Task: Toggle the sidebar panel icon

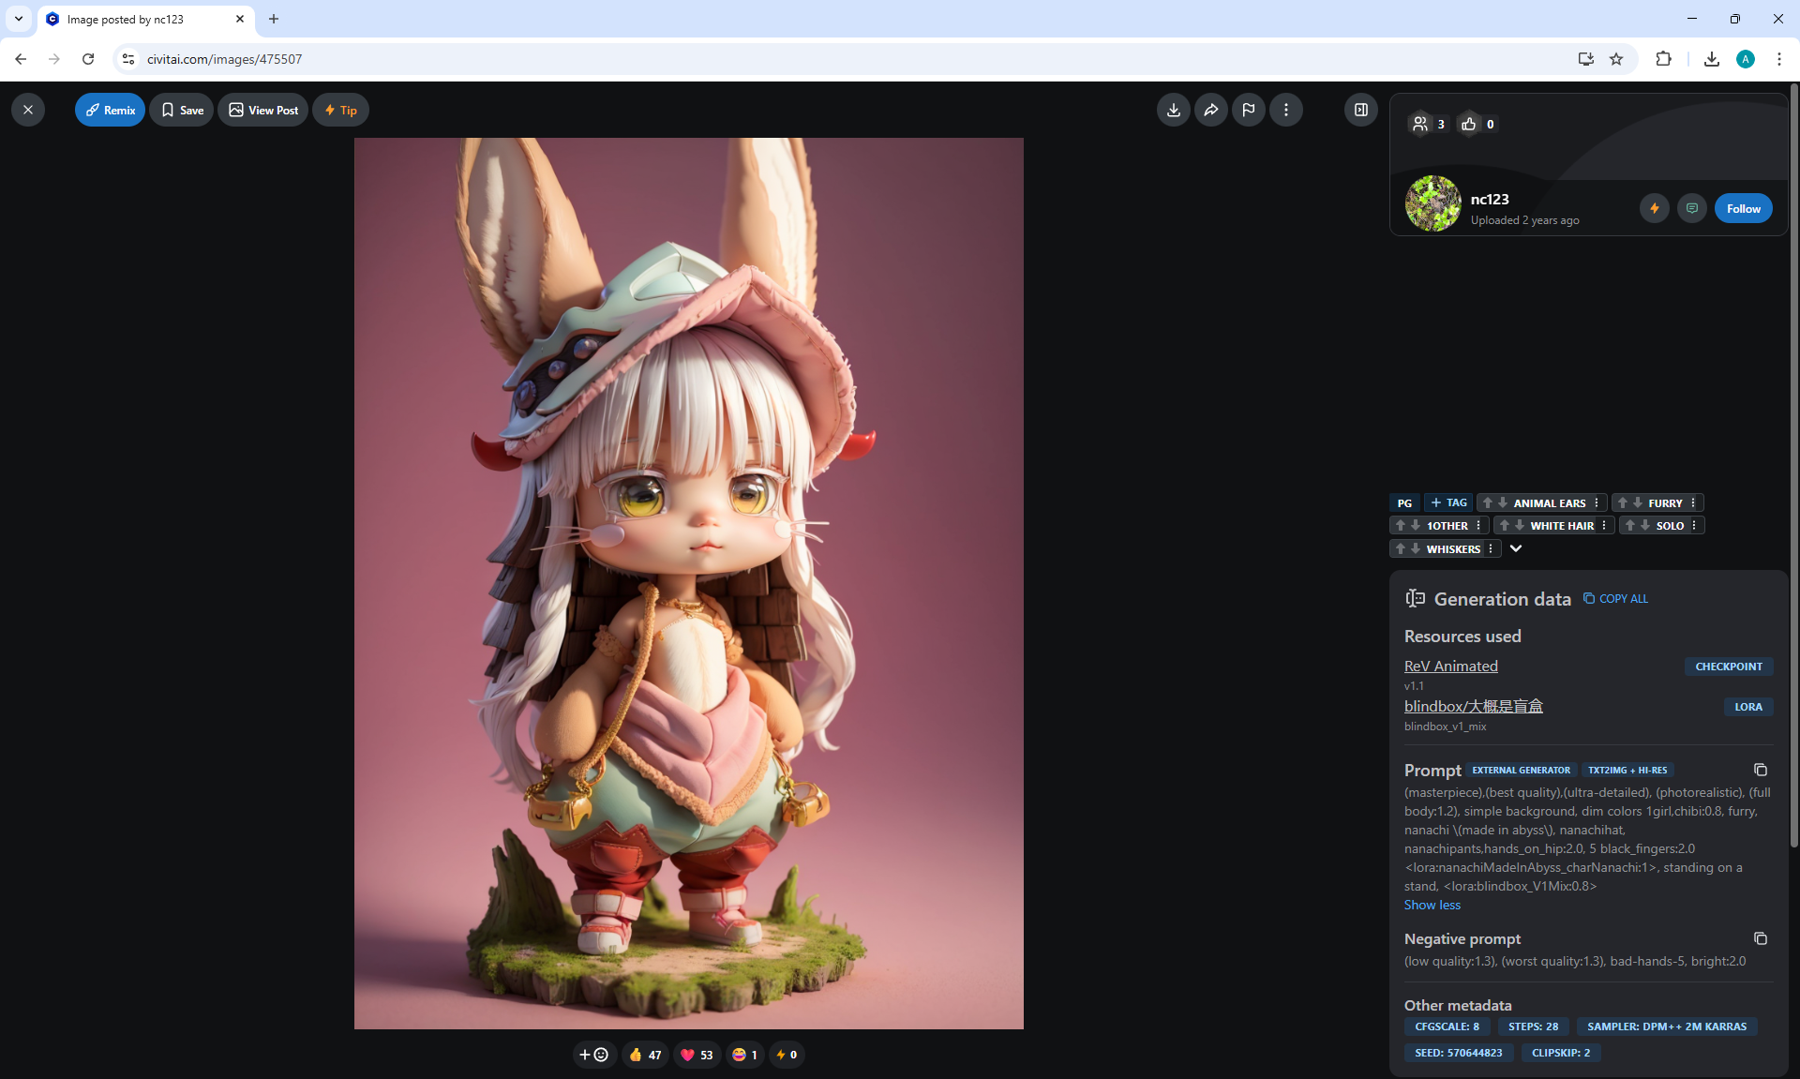Action: tap(1360, 110)
